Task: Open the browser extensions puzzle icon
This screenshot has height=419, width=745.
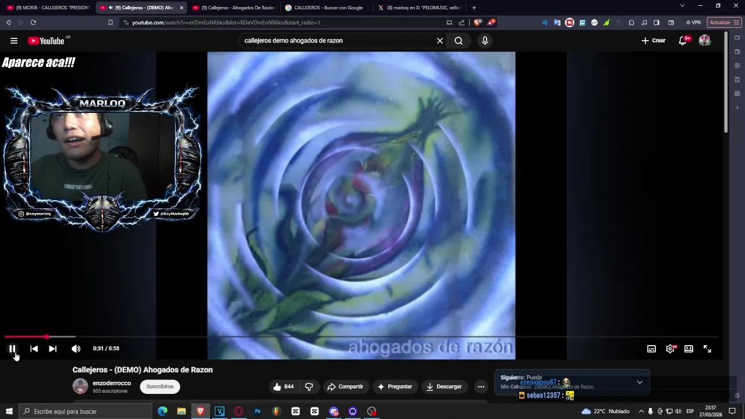Action: click(x=632, y=23)
